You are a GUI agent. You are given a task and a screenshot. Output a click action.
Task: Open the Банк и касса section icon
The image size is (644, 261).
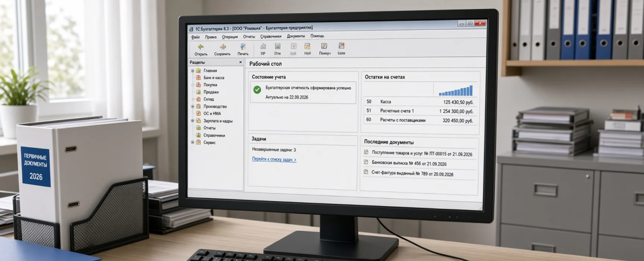click(199, 77)
